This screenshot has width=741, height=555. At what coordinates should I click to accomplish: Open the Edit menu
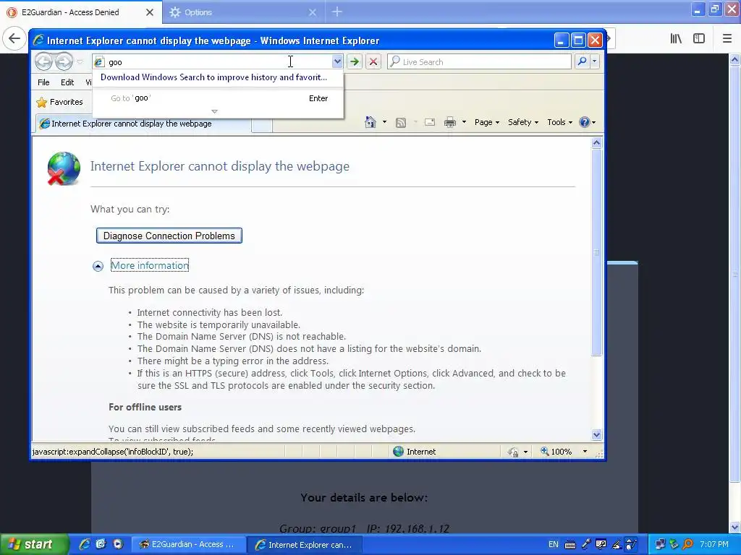(67, 82)
